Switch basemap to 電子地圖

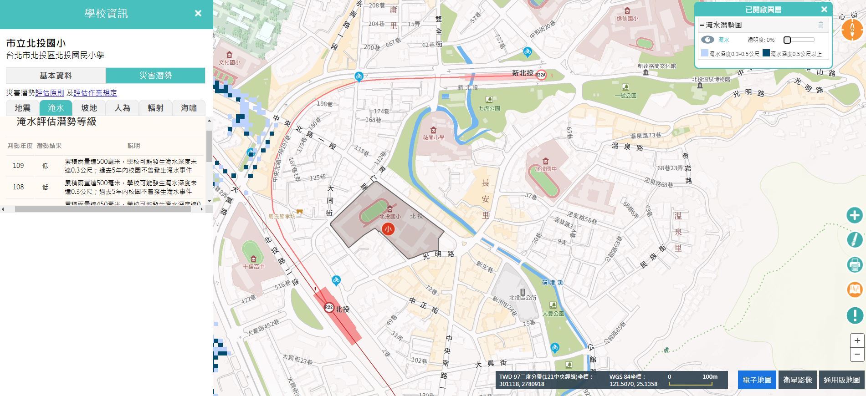pyautogui.click(x=757, y=380)
